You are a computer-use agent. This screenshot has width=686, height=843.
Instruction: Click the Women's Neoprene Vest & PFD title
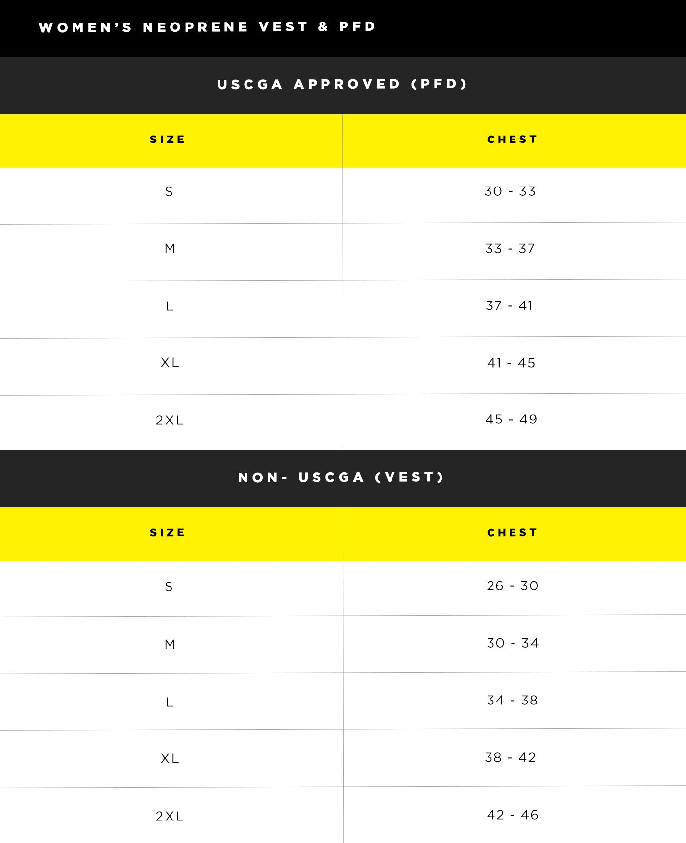[207, 27]
